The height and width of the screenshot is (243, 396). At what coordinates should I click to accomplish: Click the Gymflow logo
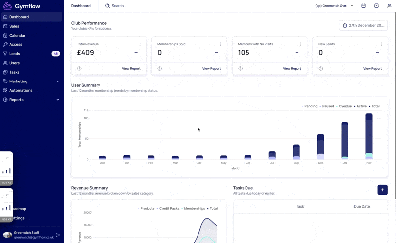[x=21, y=6]
